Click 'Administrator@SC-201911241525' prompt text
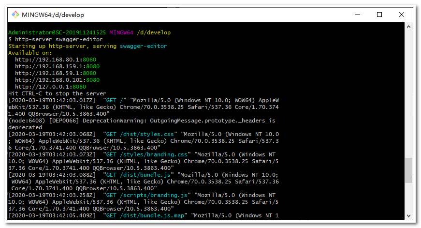This screenshot has width=421, height=228. 57,32
